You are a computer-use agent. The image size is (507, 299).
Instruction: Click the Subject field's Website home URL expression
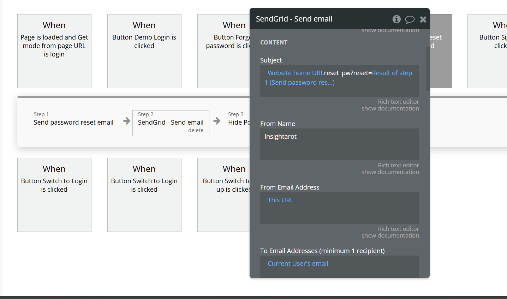pos(296,73)
